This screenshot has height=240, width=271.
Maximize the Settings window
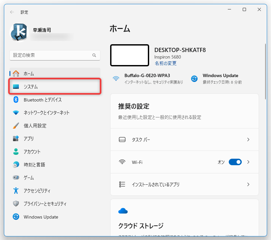(x=244, y=9)
